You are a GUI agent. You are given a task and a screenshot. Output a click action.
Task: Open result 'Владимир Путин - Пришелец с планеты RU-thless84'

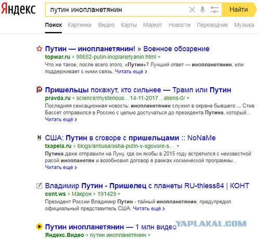147,186
